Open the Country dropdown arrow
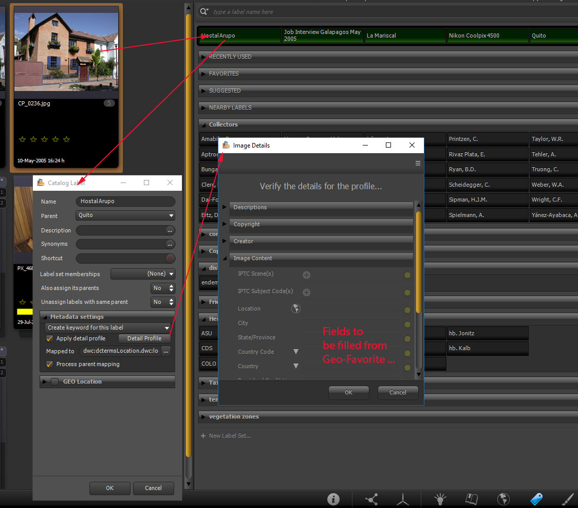Viewport: 578px width, 508px height. click(295, 366)
